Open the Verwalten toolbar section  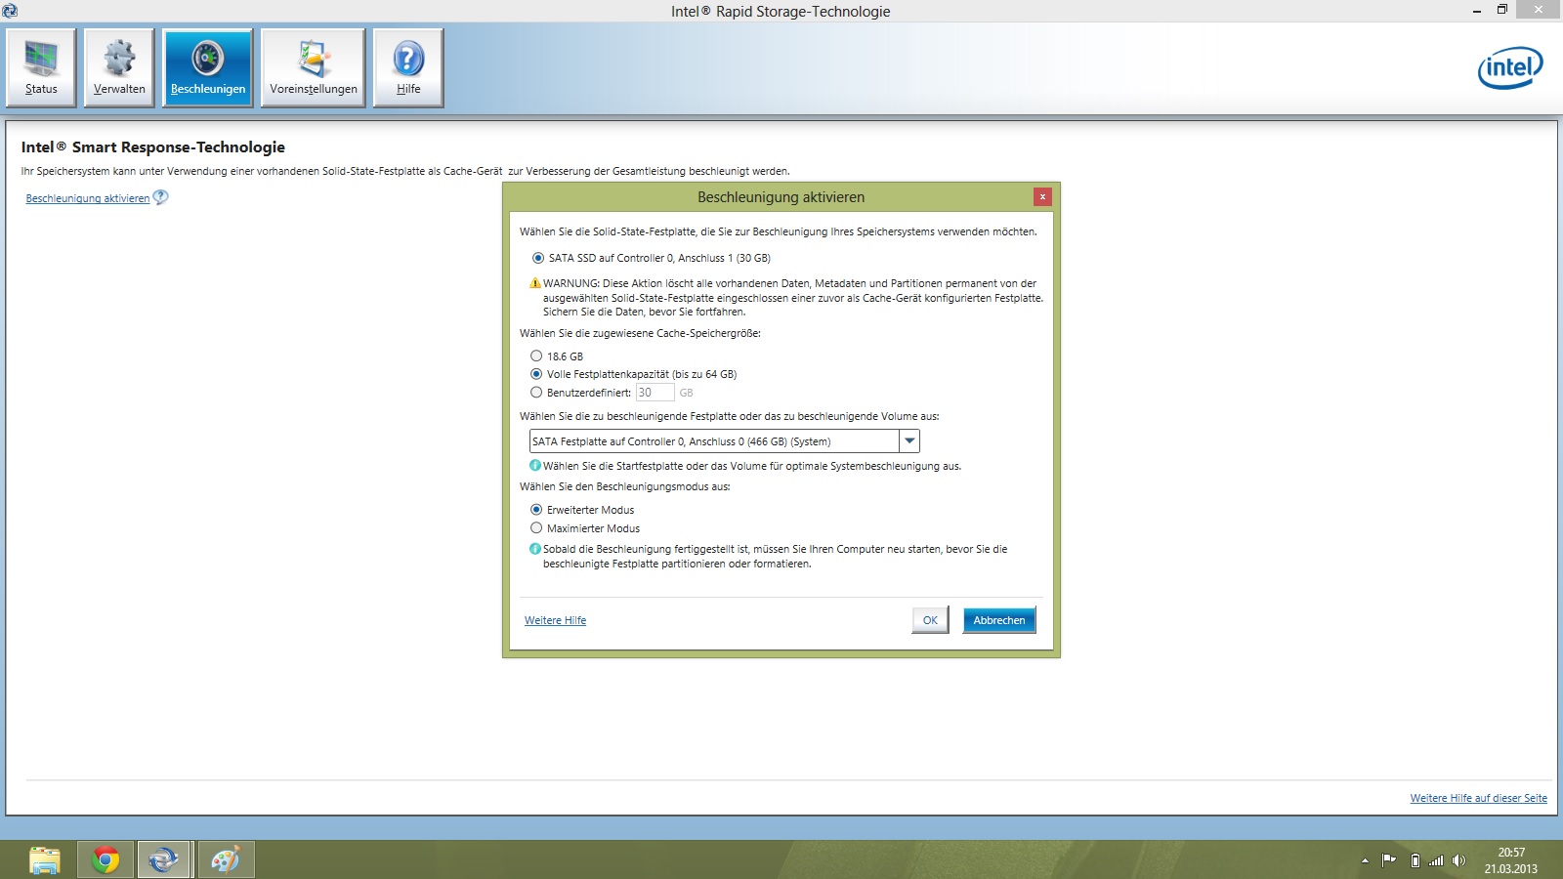[x=119, y=67]
